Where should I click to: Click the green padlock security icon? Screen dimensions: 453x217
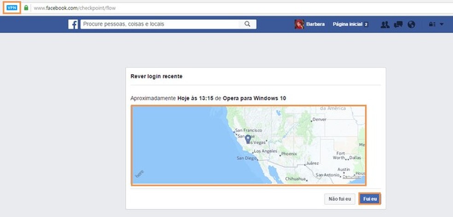click(x=26, y=8)
